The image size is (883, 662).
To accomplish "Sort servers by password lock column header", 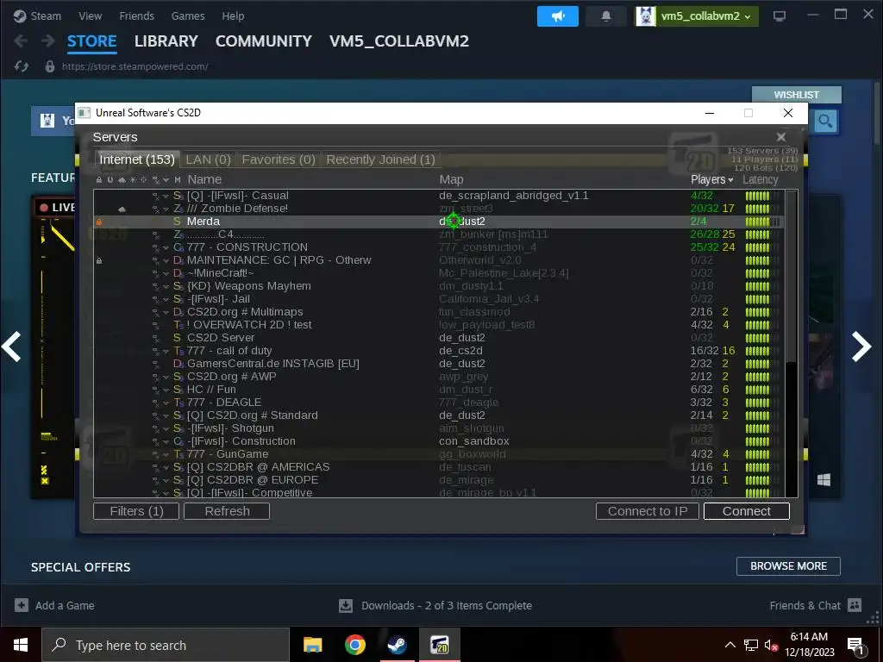I will click(x=99, y=179).
